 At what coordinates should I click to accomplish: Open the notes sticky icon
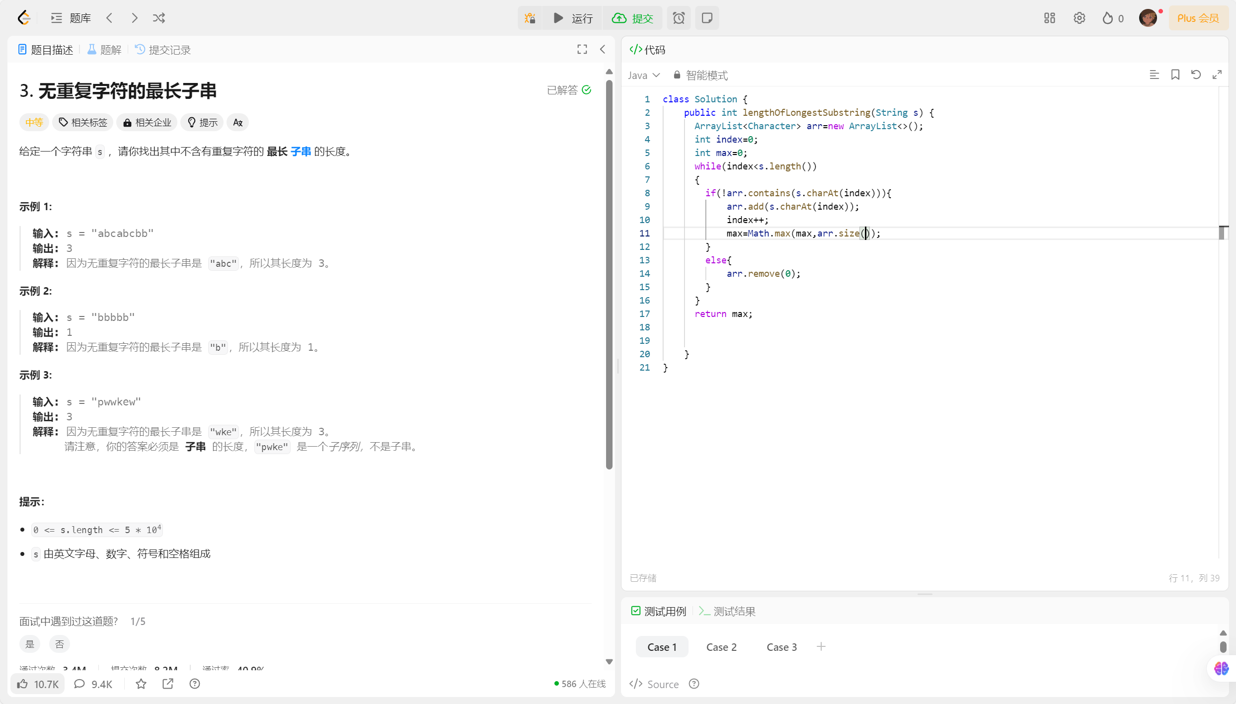pyautogui.click(x=707, y=18)
